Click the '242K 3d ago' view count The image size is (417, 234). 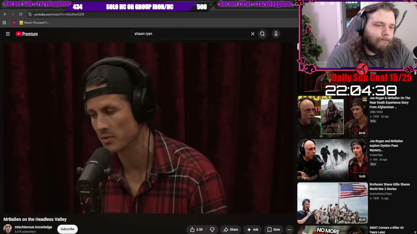(379, 116)
